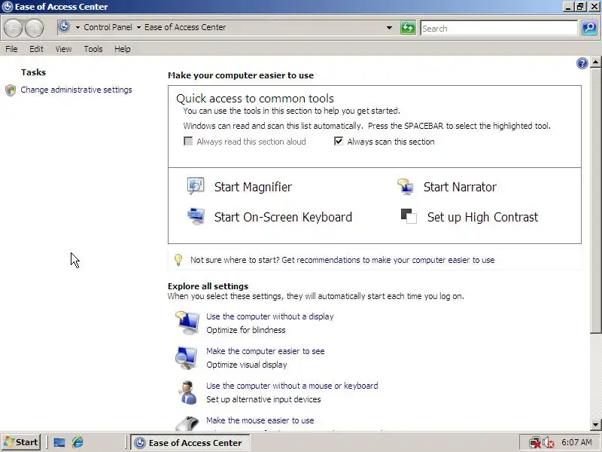This screenshot has height=452, width=602.
Task: Click the scrollbar up arrow
Action: pyautogui.click(x=595, y=63)
